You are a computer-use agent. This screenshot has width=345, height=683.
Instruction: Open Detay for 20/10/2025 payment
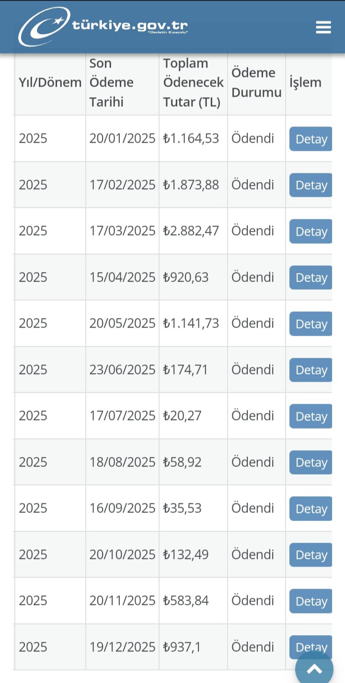pyautogui.click(x=311, y=555)
